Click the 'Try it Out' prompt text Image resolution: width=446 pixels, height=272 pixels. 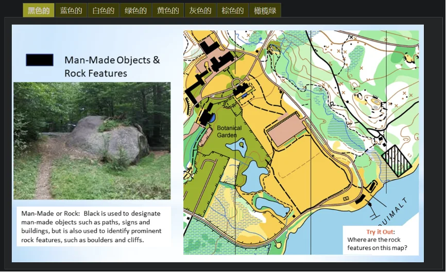380,232
